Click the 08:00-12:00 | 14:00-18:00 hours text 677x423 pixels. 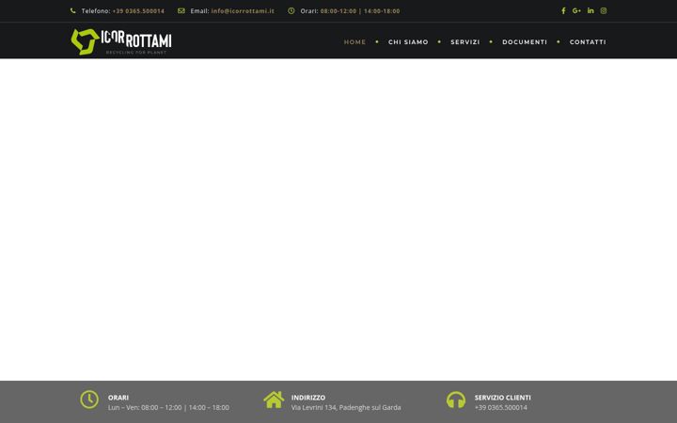pos(360,10)
